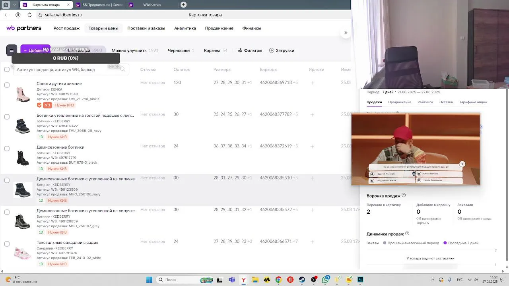Image resolution: width=509 pixels, height=286 pixels.
Task: Click the microphone icon in system tray
Action: click(450, 280)
